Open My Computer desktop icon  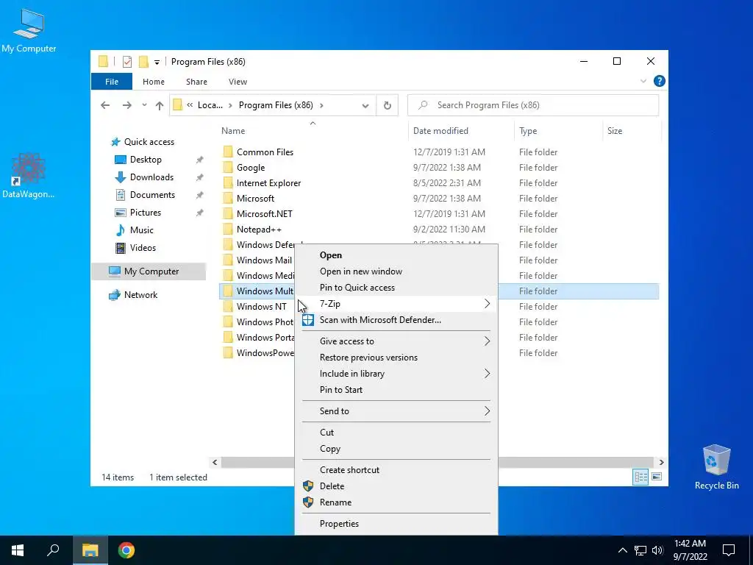(29, 31)
